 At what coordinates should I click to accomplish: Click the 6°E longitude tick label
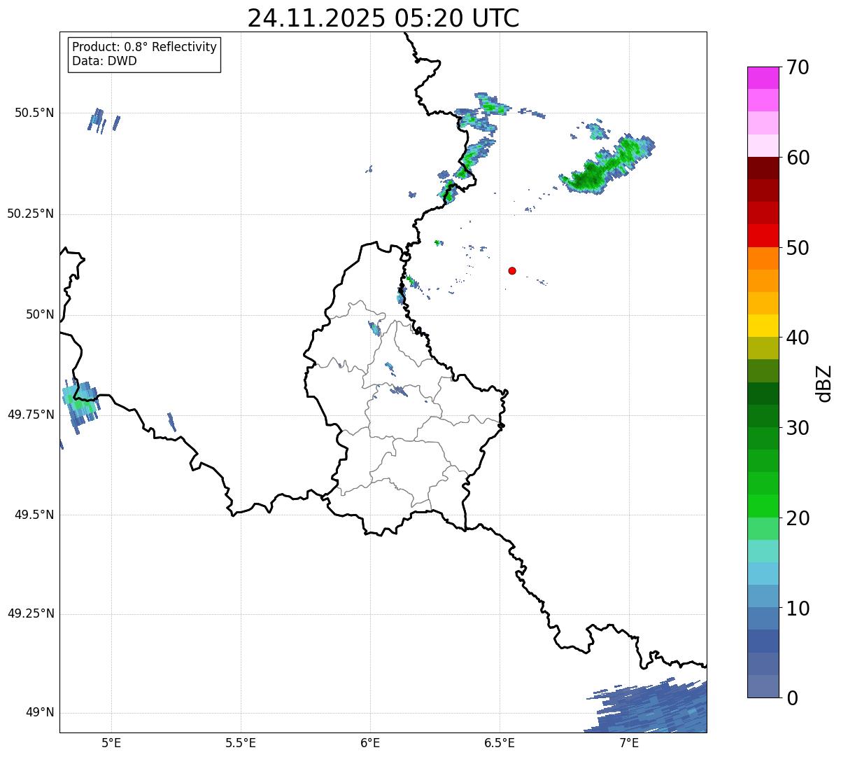tap(370, 742)
